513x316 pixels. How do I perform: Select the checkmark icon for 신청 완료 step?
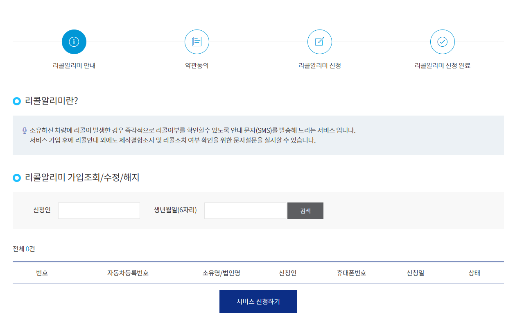pyautogui.click(x=442, y=41)
